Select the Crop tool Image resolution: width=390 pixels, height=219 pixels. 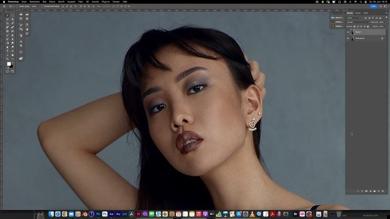click(x=7, y=23)
